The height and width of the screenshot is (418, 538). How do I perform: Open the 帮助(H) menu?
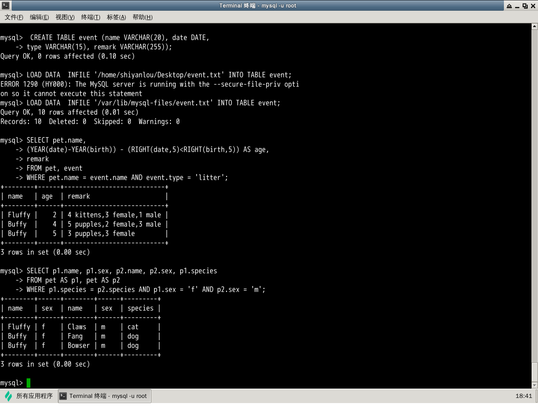142,17
